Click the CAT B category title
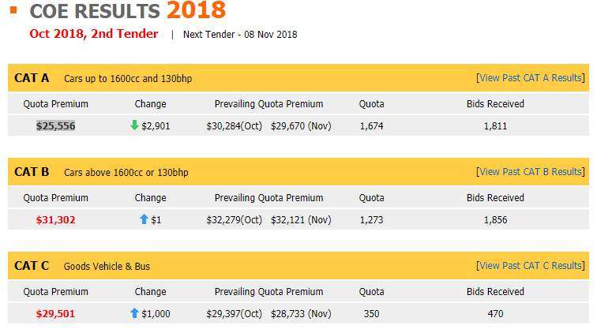Image resolution: width=597 pixels, height=329 pixels. coord(32,172)
